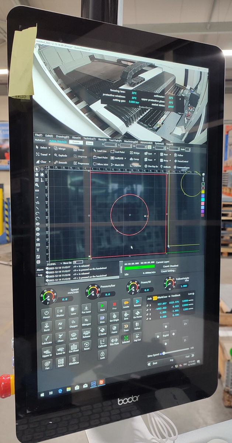
Task: Click the FocusControl button
Action: 181,161
